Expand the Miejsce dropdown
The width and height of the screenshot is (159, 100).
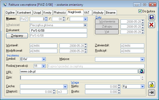142,59
